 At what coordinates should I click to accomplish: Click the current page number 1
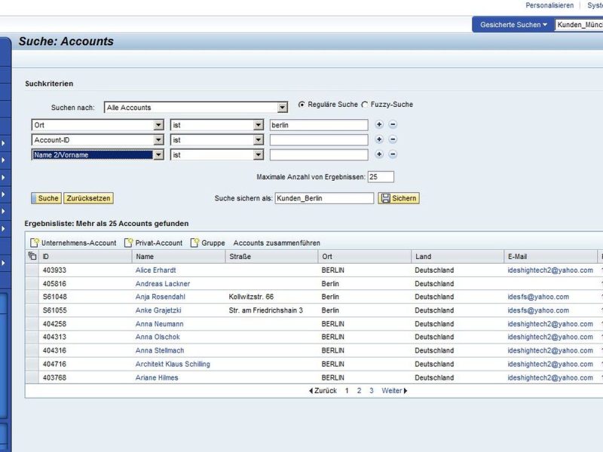(347, 391)
